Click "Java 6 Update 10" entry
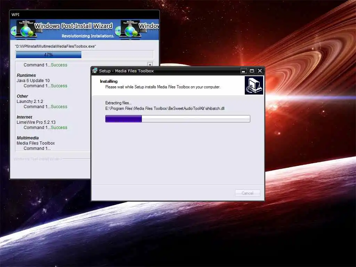This screenshot has width=356, height=267. coord(33,81)
